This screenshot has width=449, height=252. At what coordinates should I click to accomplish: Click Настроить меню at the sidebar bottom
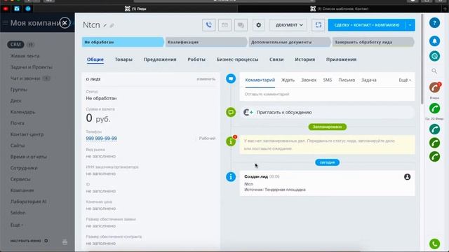pos(26,241)
